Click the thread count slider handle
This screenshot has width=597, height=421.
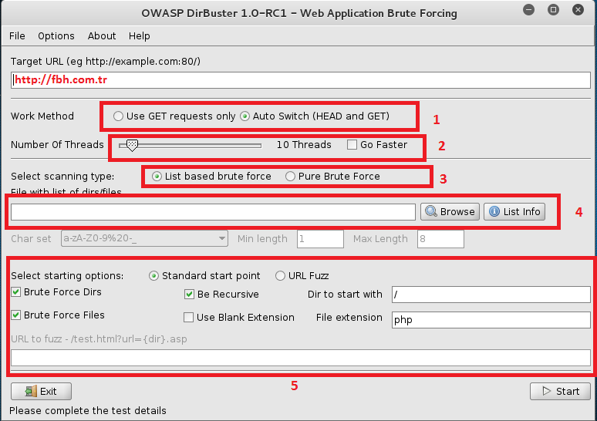click(132, 145)
